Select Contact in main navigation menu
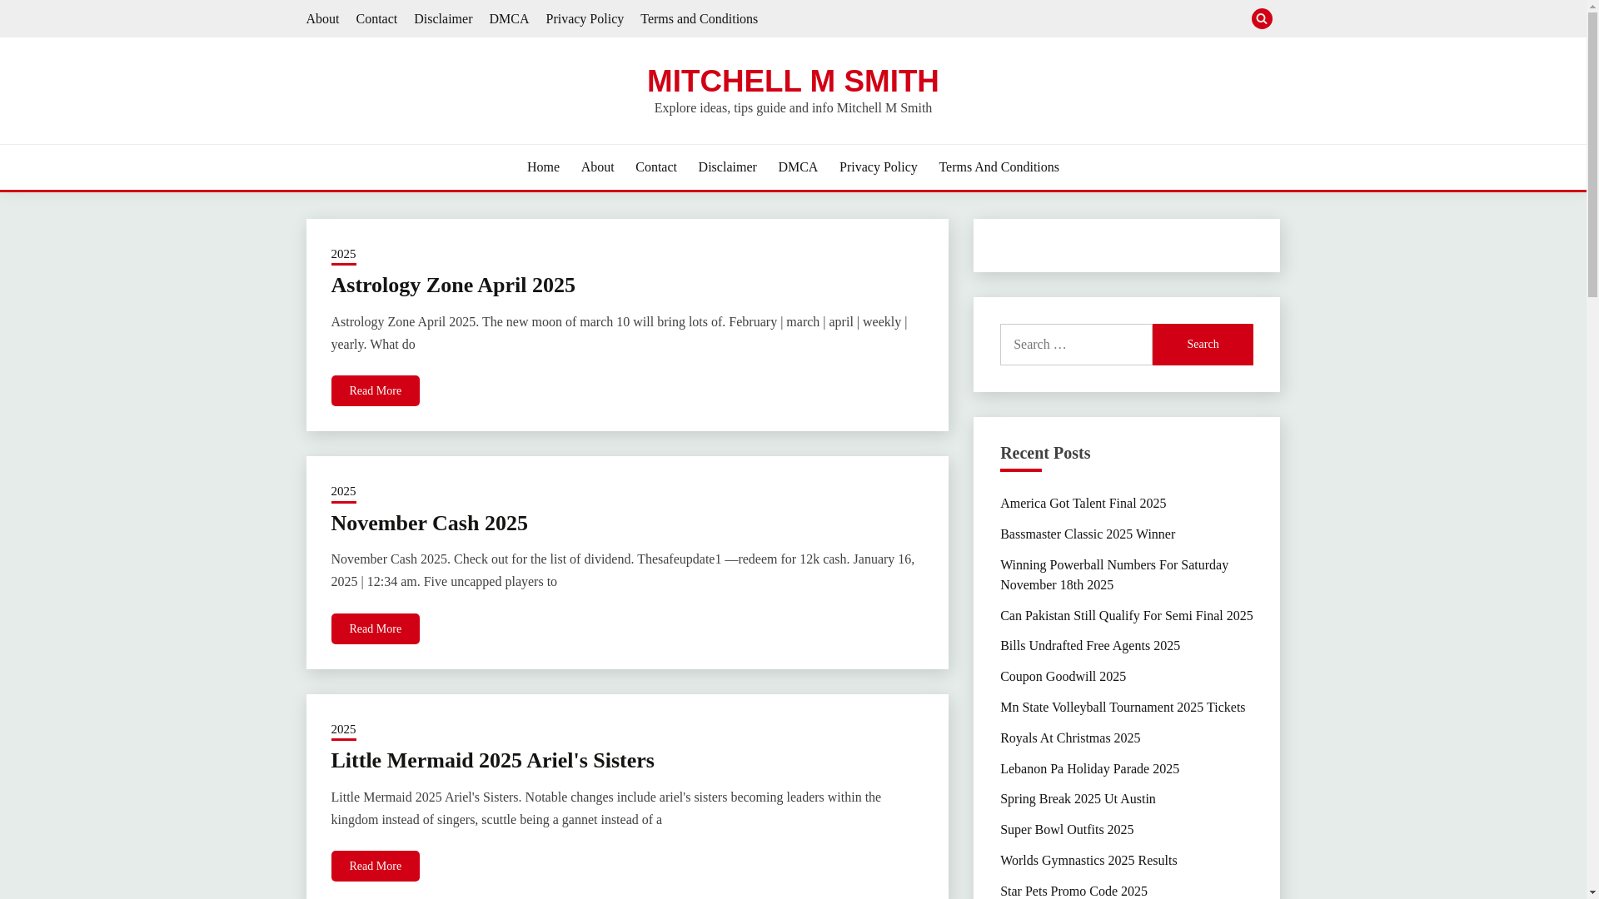This screenshot has height=899, width=1599. (x=656, y=167)
